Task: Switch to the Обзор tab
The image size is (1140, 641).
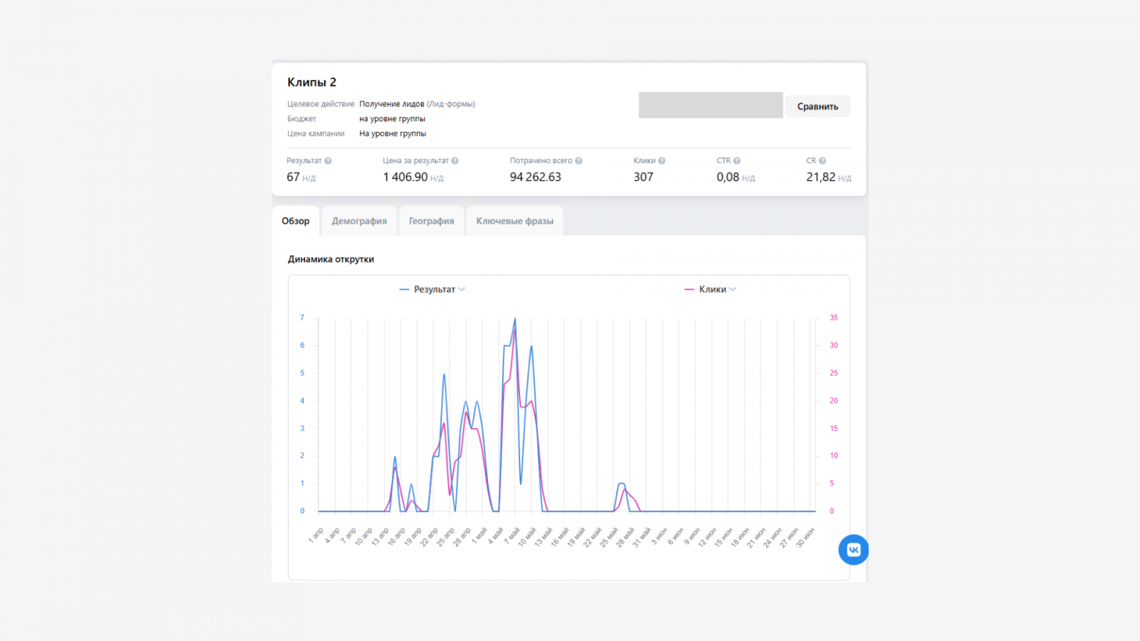Action: [296, 221]
